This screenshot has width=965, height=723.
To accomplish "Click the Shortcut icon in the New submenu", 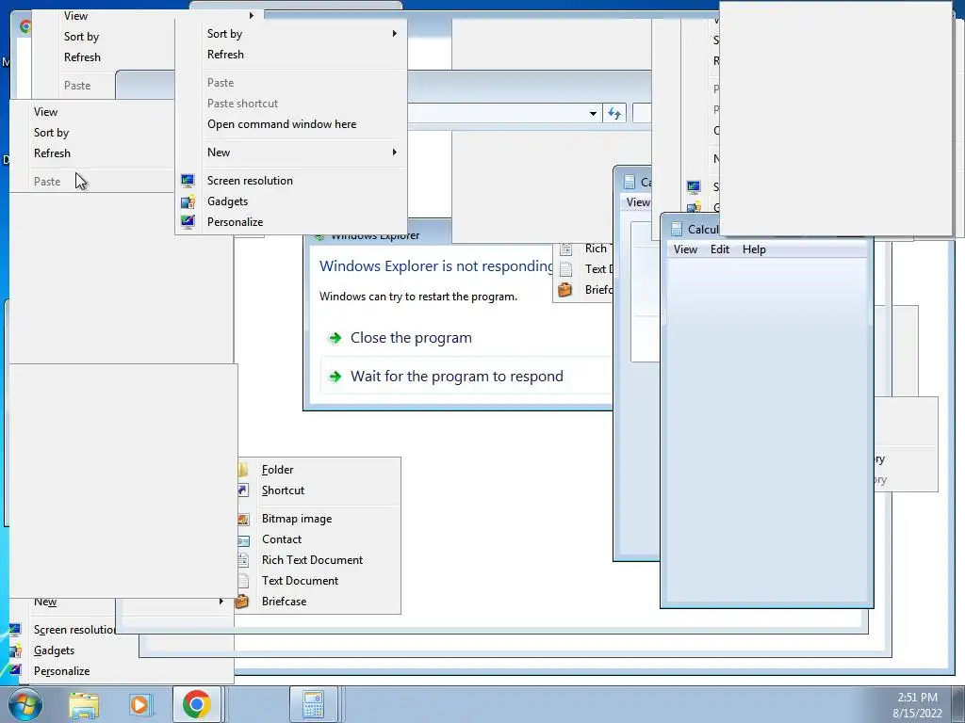I will (x=244, y=490).
